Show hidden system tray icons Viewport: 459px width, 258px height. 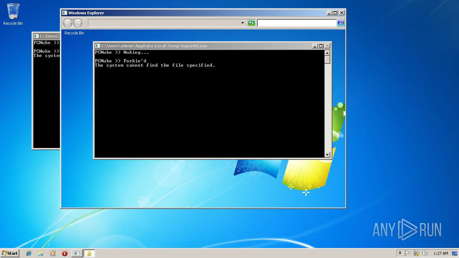pos(400,253)
